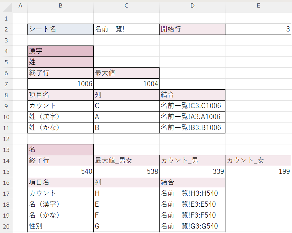The image size is (292, 233).
Task: Click the カウント_男 value 339
Action: (x=192, y=171)
